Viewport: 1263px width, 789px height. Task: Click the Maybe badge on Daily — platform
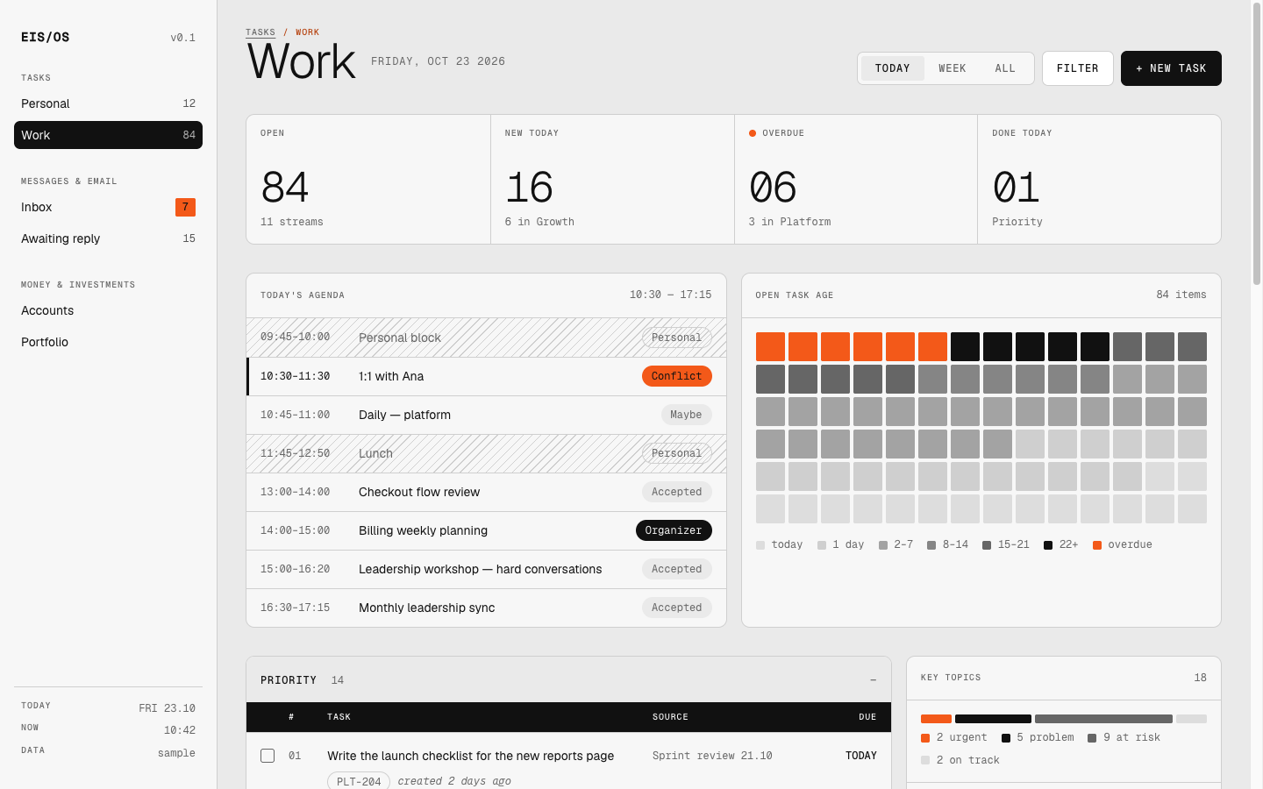(686, 415)
